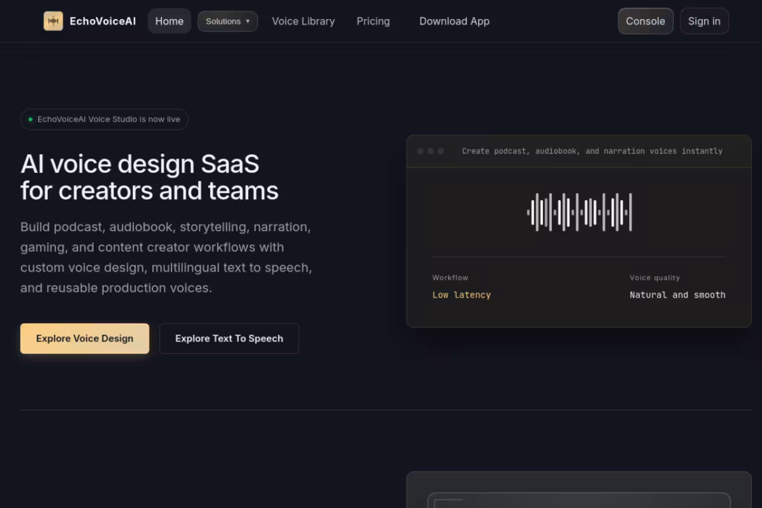Click the 'Low latency' workflow value
Viewport: 762px width, 508px height.
point(462,295)
